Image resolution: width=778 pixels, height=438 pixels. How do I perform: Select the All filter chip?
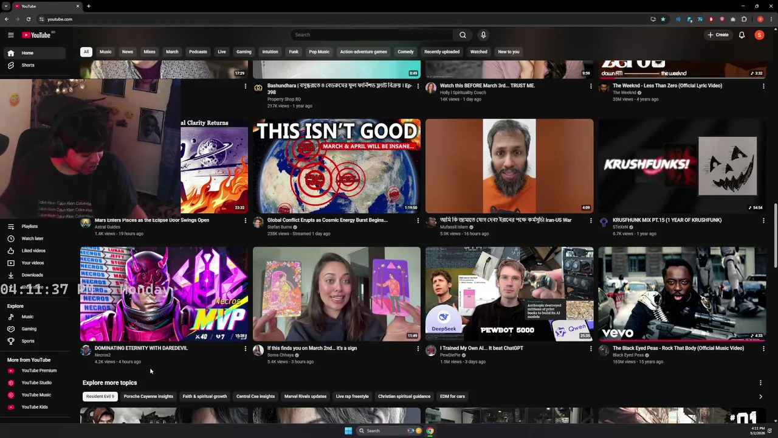86,52
